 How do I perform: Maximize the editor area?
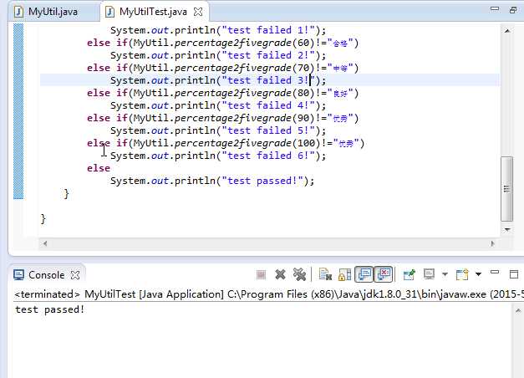pos(513,10)
